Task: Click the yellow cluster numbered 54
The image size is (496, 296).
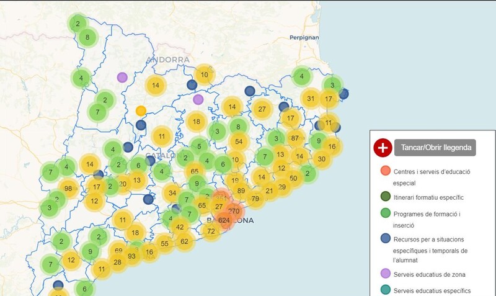Action: pos(238,141)
